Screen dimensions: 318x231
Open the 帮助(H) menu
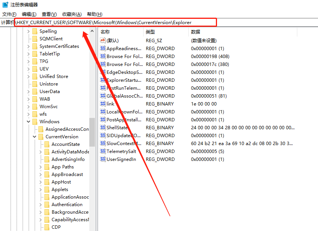tap(95, 14)
